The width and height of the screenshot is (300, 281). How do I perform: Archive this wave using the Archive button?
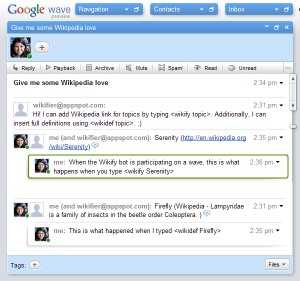click(99, 68)
